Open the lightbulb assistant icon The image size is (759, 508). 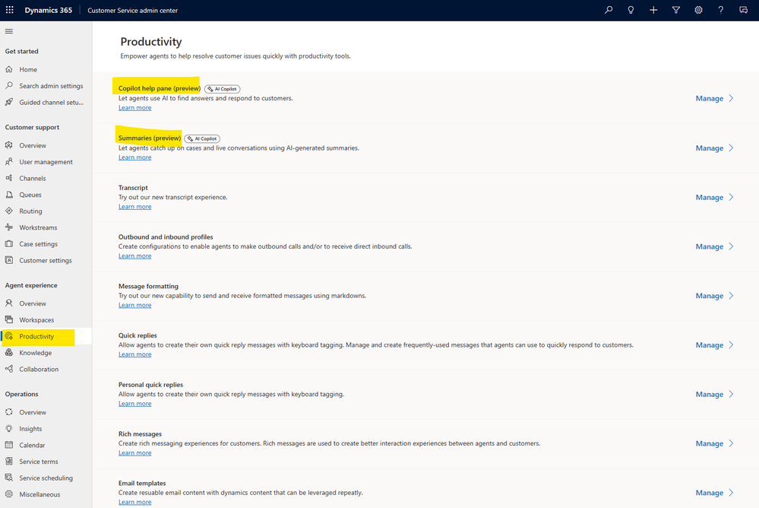[631, 10]
